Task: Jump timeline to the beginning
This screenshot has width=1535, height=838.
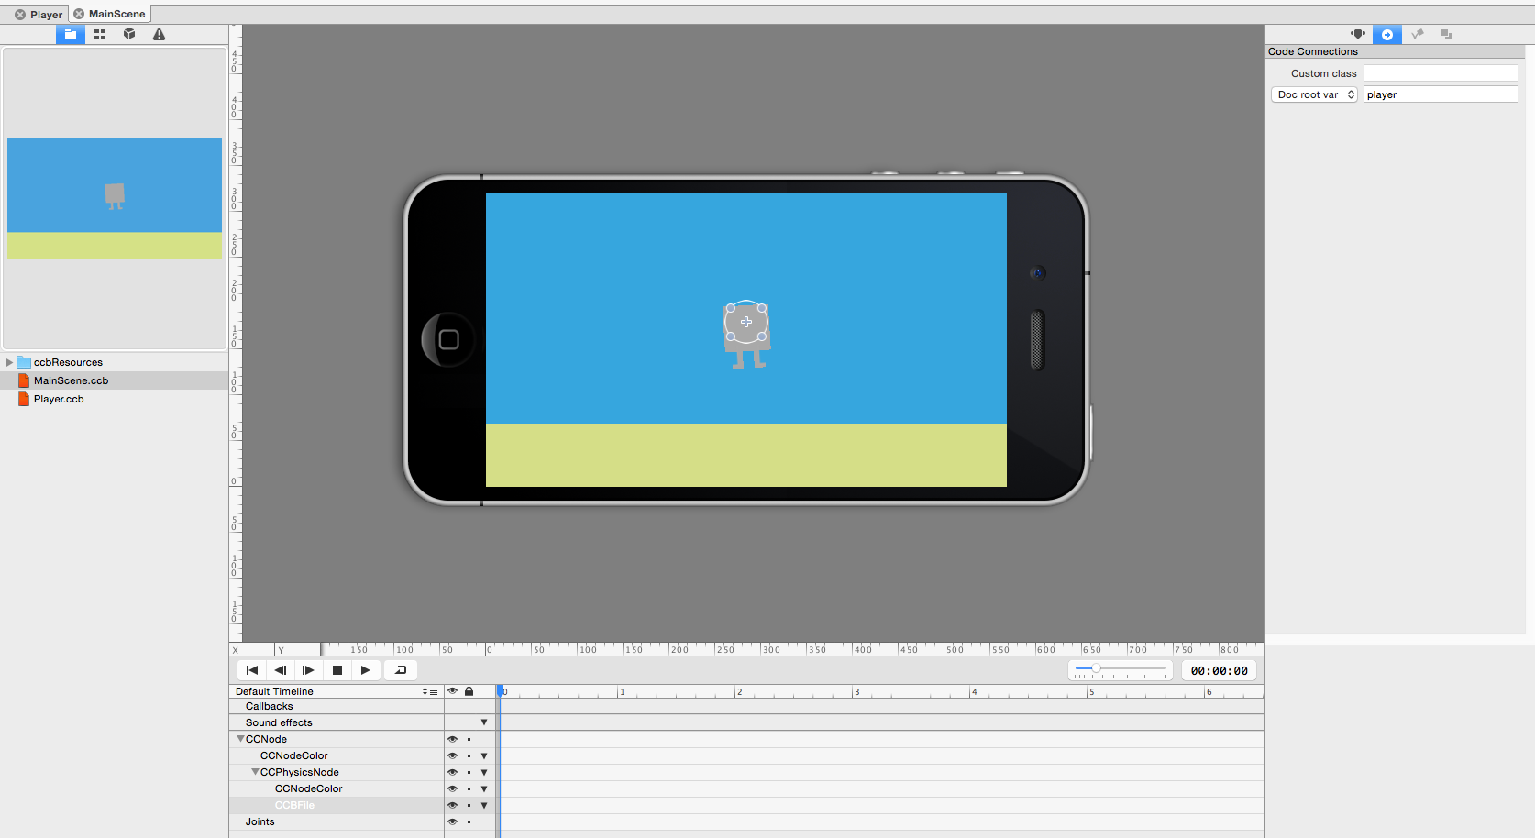Action: pos(252,670)
